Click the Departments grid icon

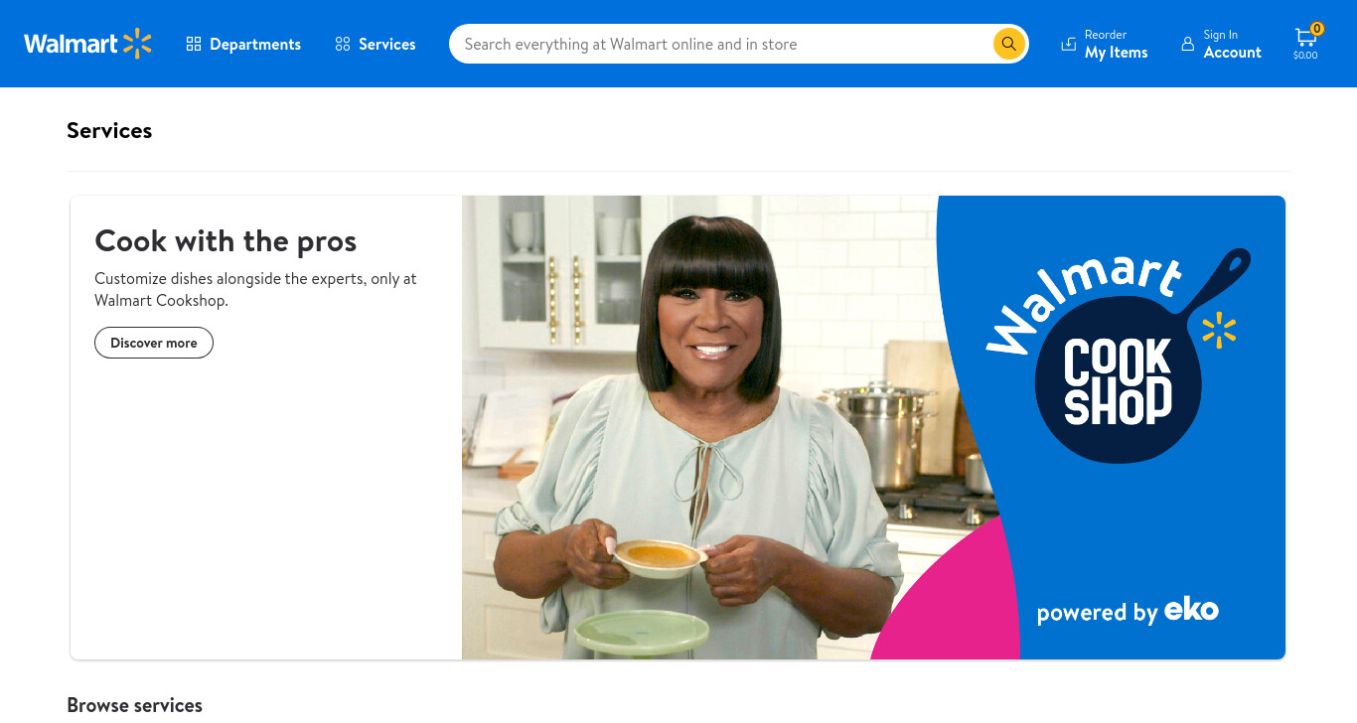coord(194,44)
